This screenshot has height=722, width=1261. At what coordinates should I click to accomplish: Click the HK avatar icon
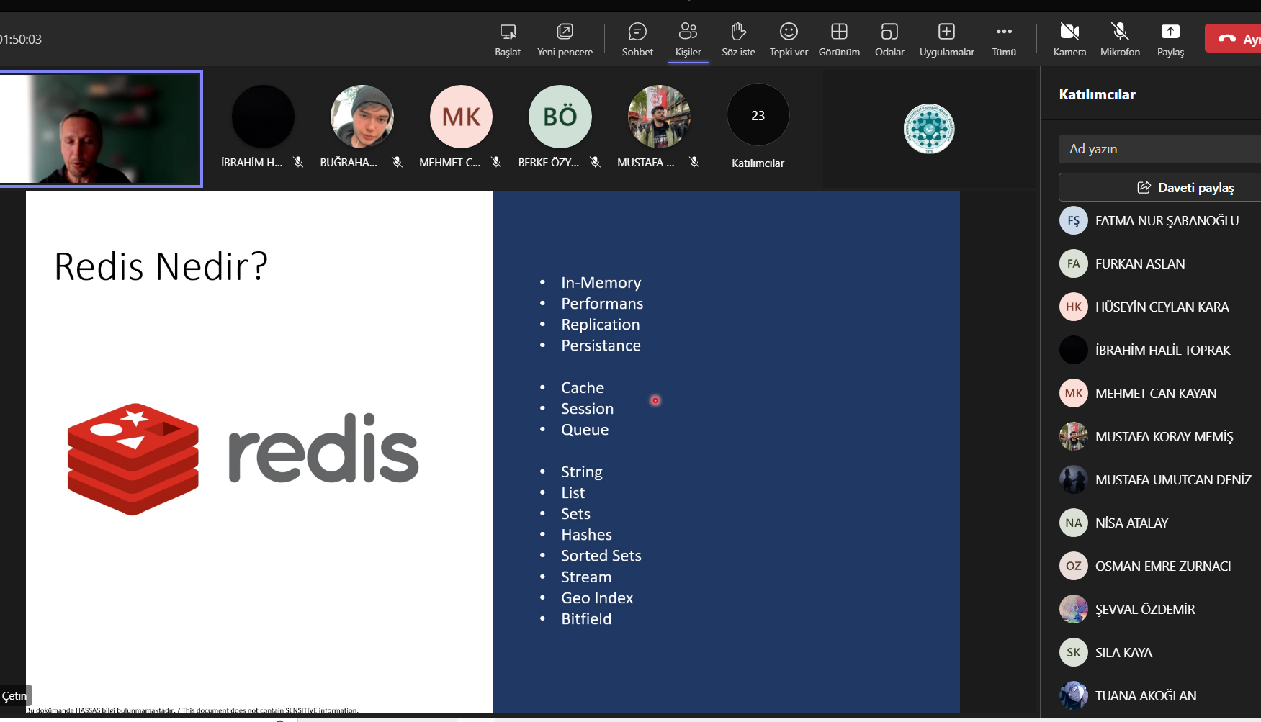[x=1073, y=307]
